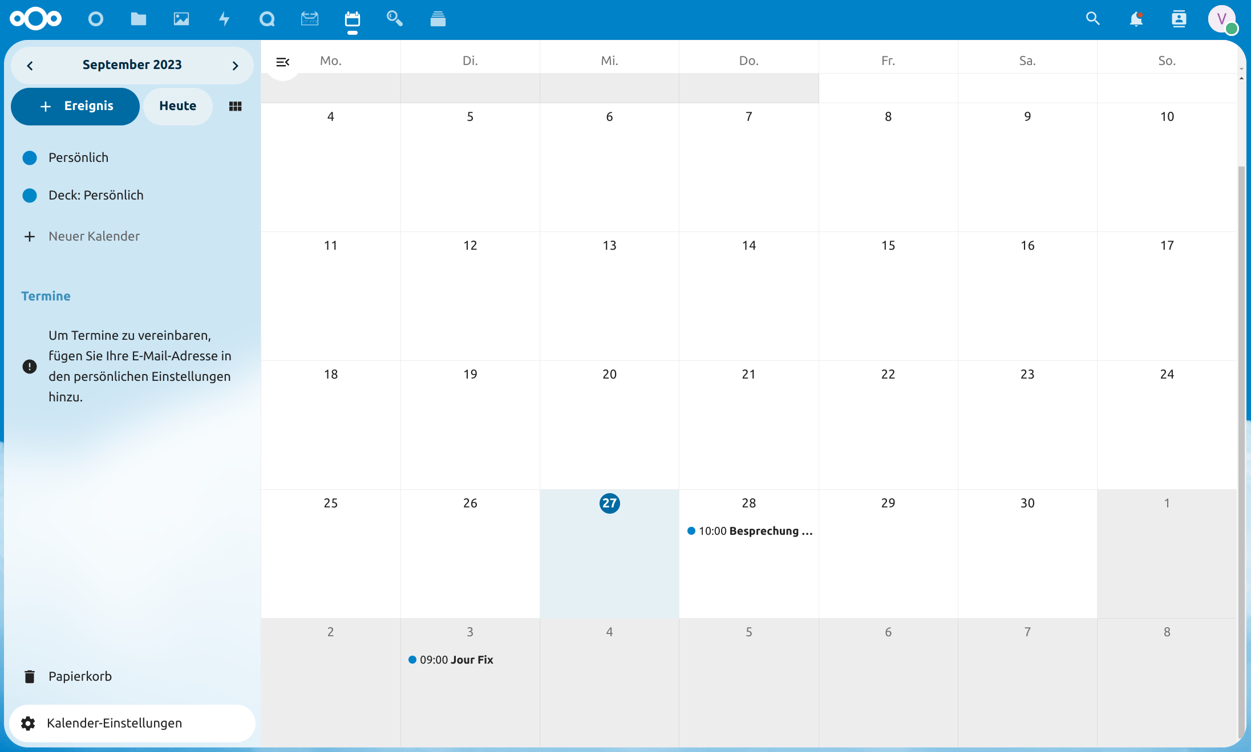Open the account avatar menu
The width and height of the screenshot is (1251, 752).
pos(1222,19)
